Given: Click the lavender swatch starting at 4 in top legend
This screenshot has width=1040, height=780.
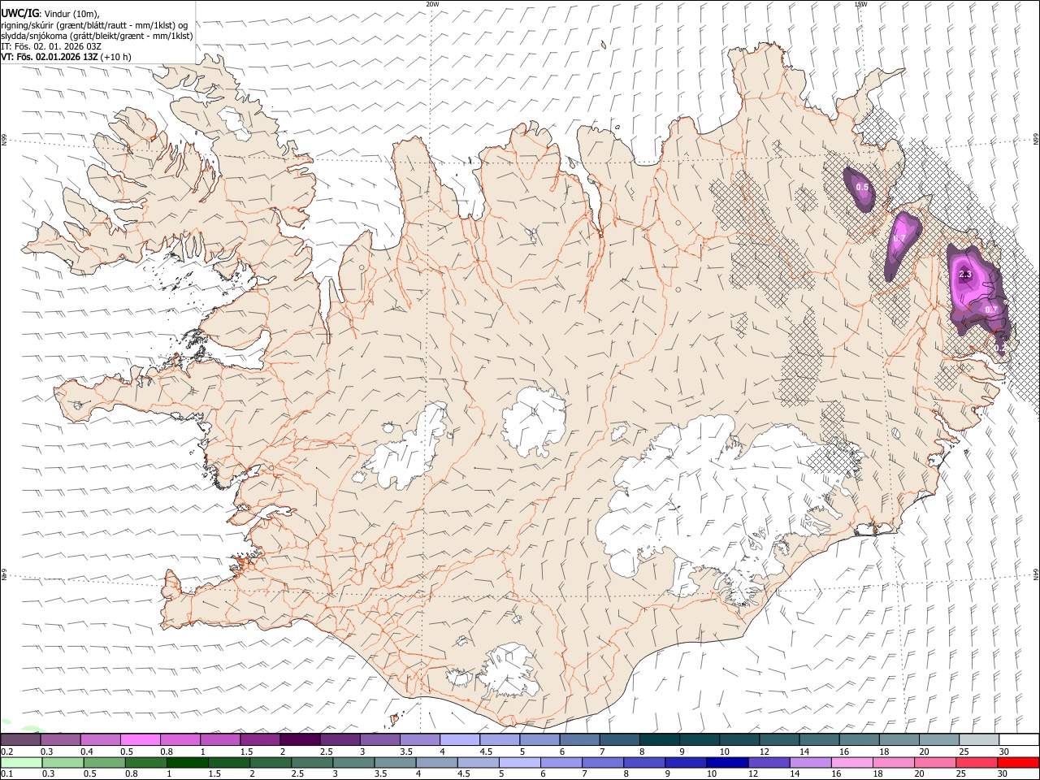Looking at the screenshot, I should (460, 739).
